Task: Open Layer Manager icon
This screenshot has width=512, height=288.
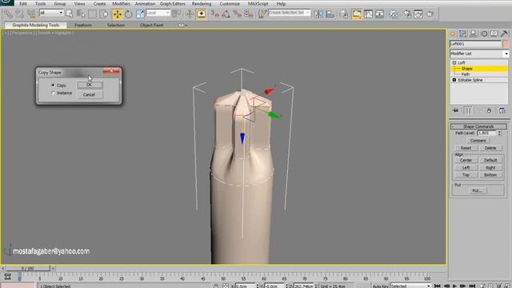Action: pos(343,14)
